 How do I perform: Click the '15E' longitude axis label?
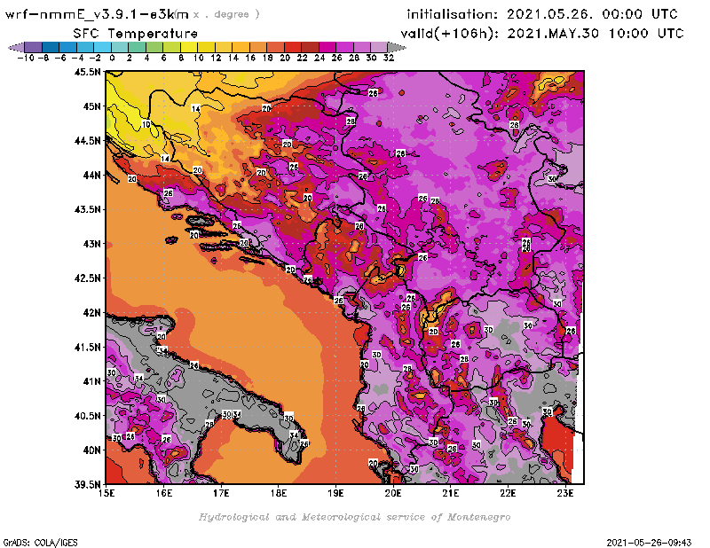point(106,493)
